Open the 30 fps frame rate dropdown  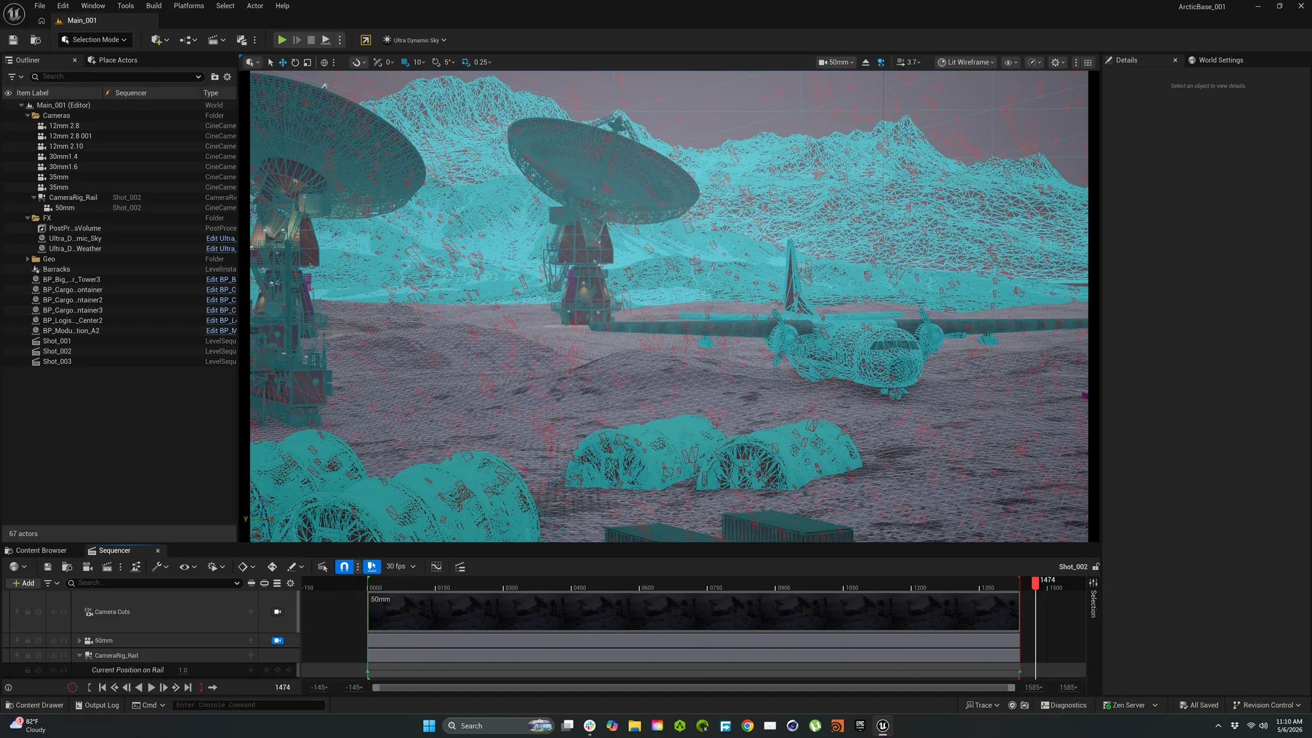point(401,566)
